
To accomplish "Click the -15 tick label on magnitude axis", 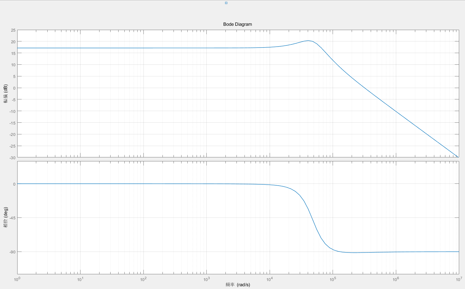I will coord(12,123).
